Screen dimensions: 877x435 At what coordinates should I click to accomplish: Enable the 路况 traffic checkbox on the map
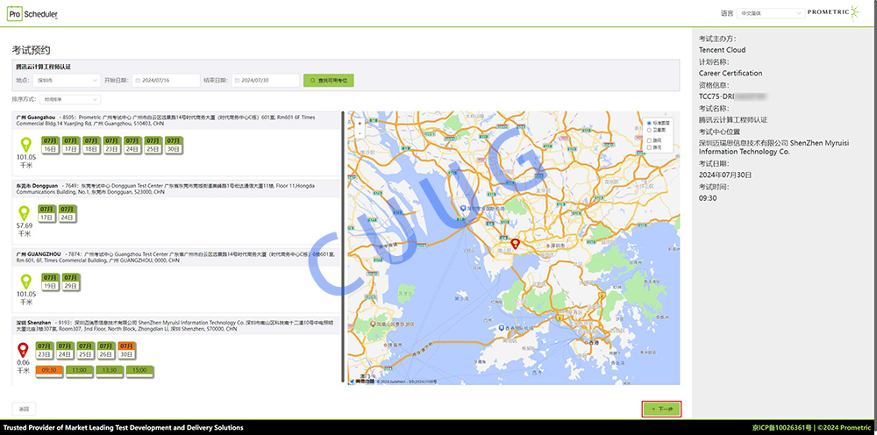649,146
